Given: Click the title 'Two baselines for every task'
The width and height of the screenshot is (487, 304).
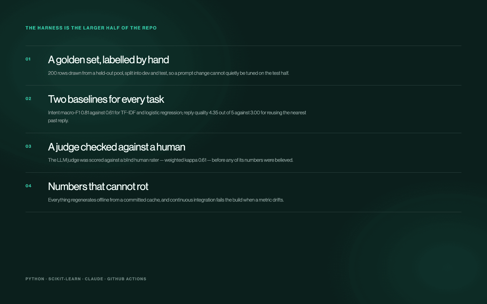Looking at the screenshot, I should point(106,99).
